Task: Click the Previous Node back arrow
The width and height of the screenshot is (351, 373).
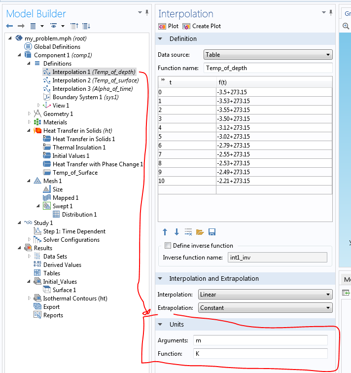Action: tap(9, 26)
